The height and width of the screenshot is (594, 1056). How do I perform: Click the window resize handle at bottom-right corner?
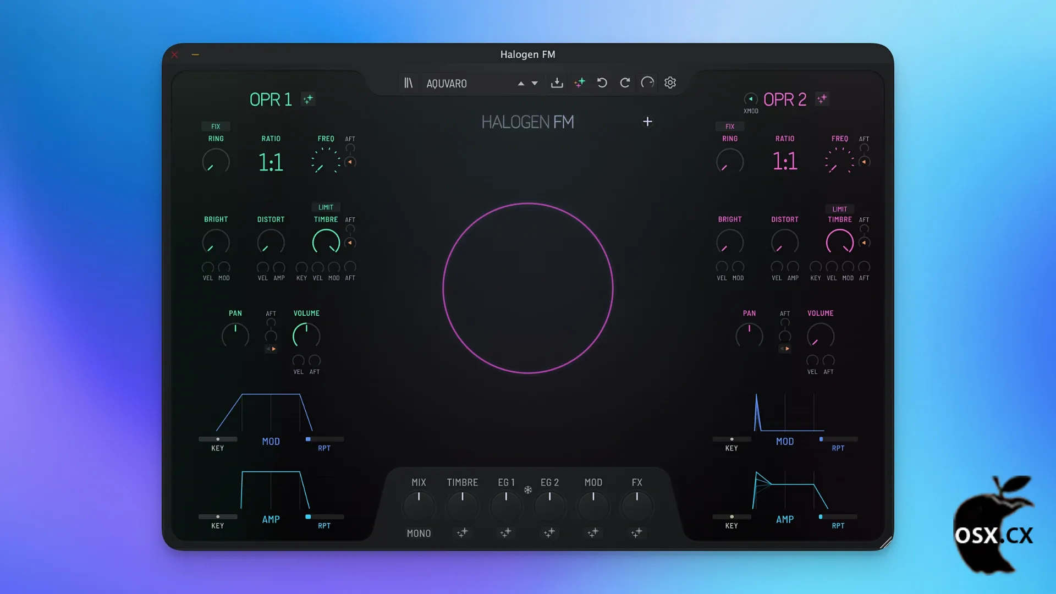click(886, 543)
